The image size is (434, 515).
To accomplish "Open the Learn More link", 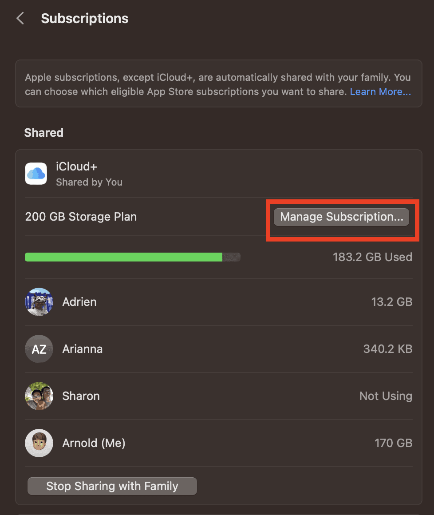I will (x=380, y=92).
